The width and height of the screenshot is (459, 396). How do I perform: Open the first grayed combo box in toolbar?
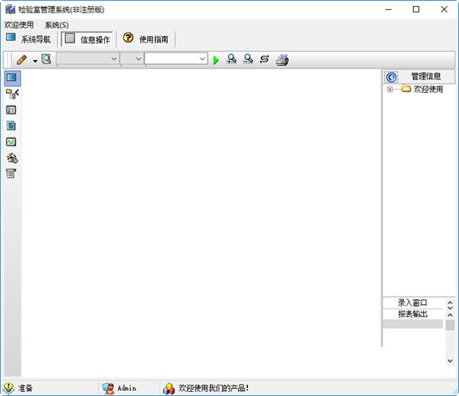pyautogui.click(x=88, y=59)
